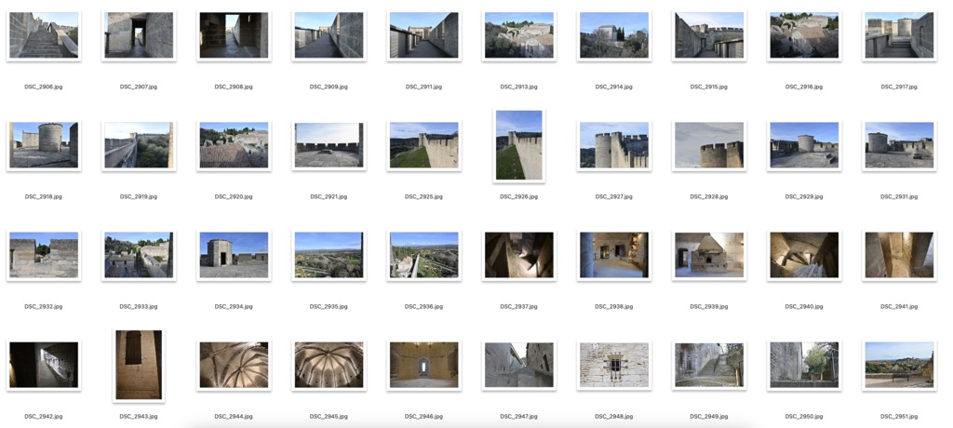Click the file name DSC_2914.jpg

point(614,87)
